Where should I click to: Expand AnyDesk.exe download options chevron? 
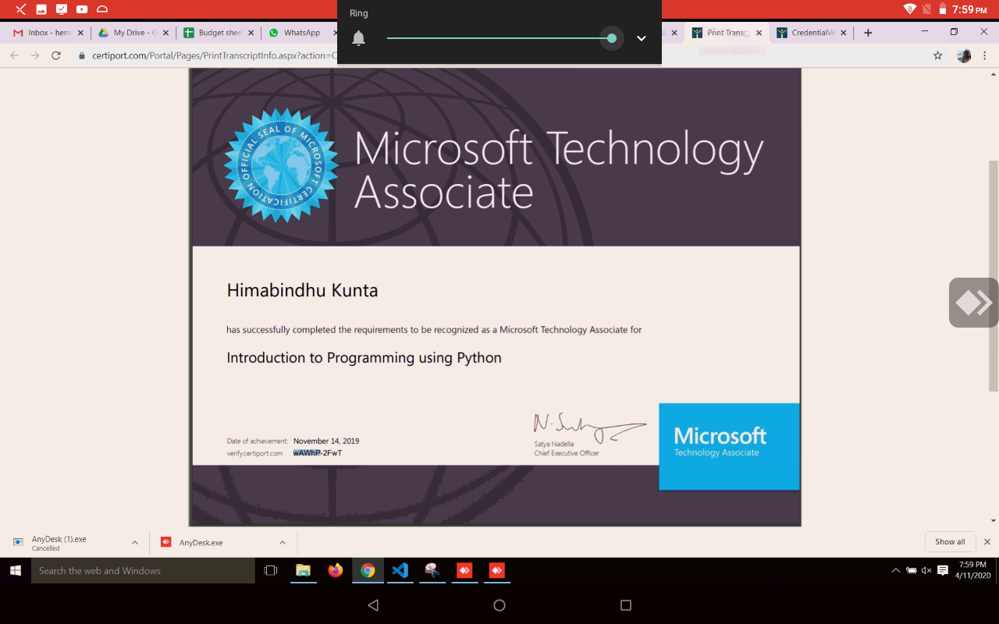[283, 542]
